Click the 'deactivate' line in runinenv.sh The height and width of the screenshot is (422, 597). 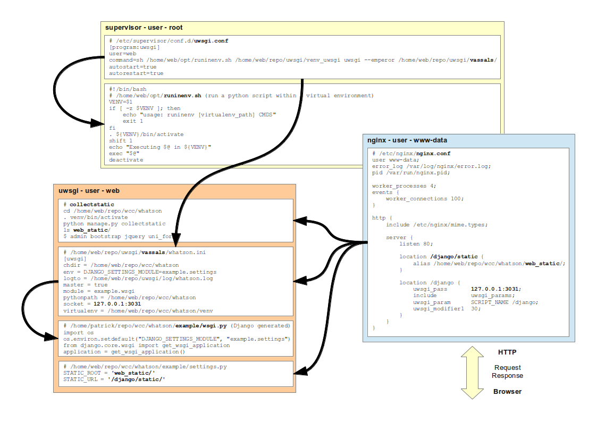coord(126,160)
